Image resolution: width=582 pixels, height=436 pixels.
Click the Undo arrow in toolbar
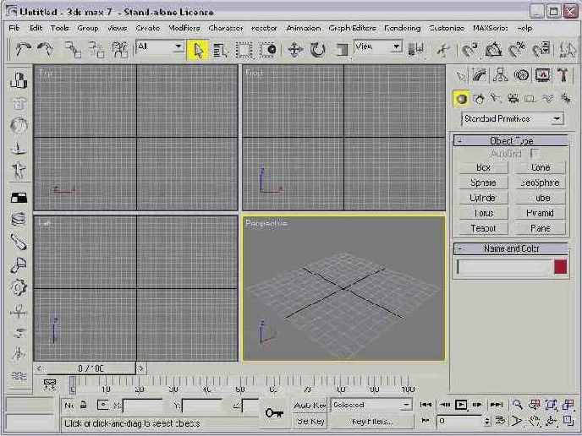tap(23, 50)
